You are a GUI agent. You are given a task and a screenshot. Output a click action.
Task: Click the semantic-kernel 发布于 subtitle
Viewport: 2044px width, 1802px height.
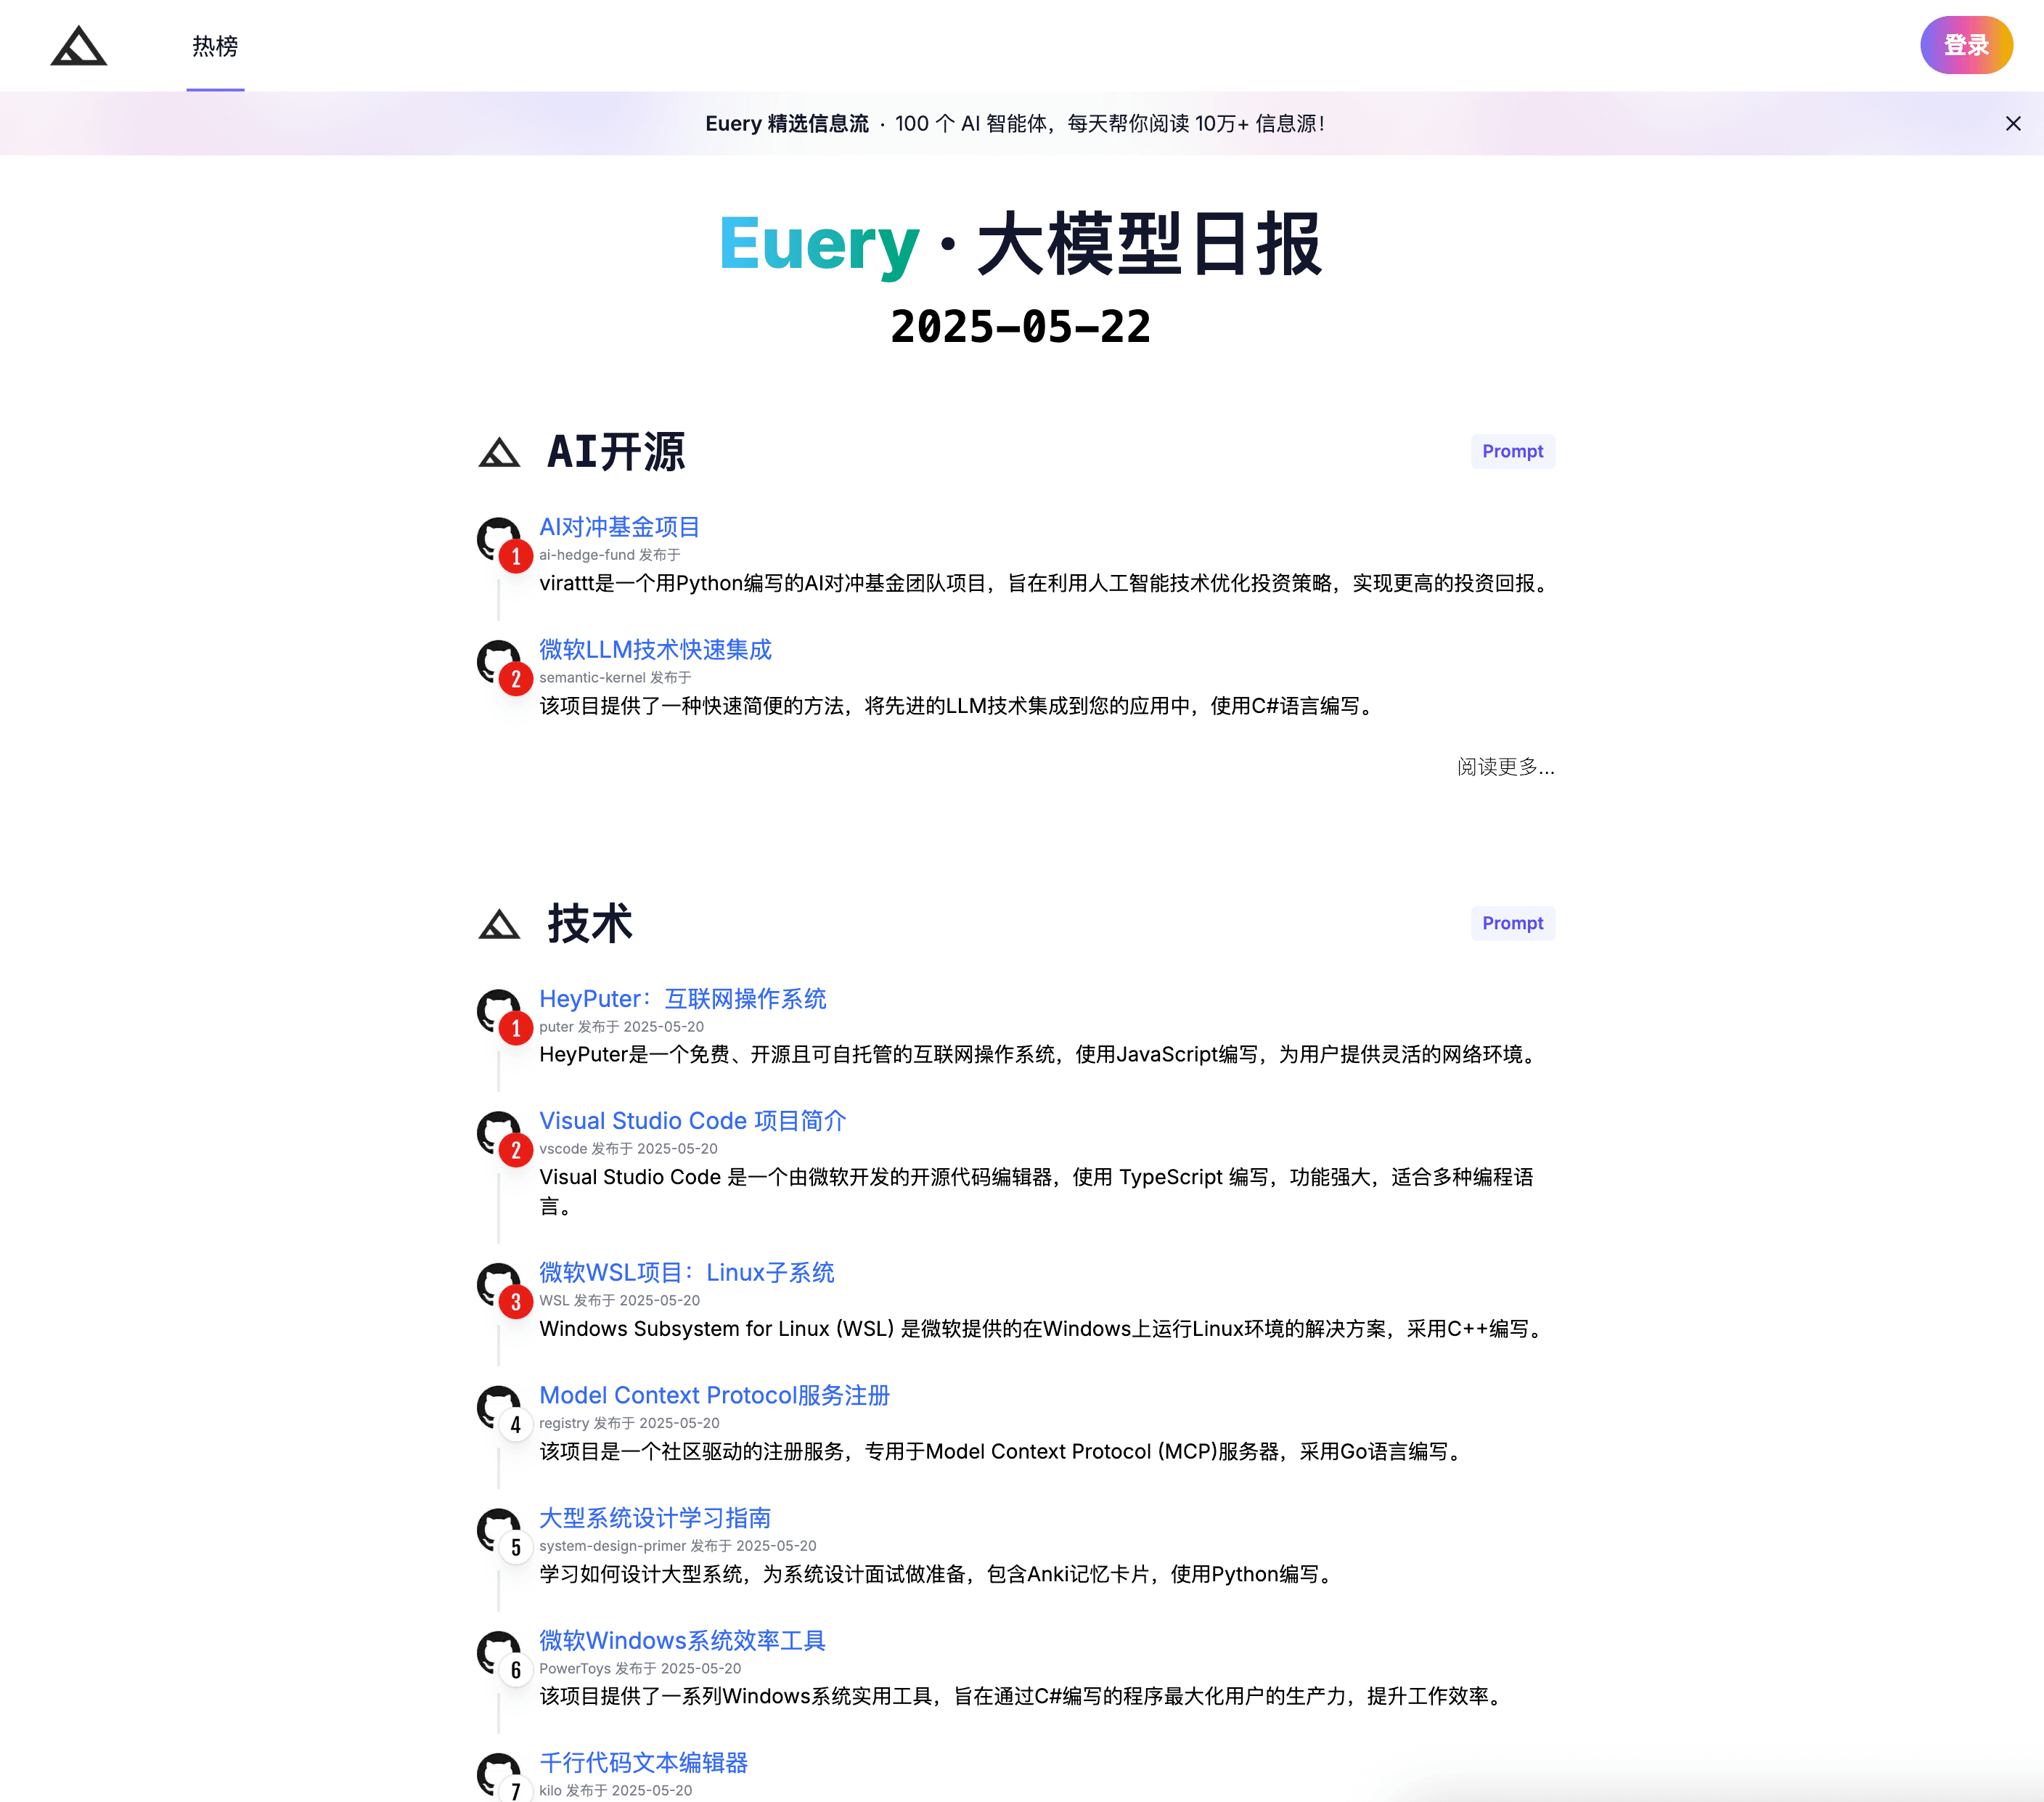click(615, 678)
